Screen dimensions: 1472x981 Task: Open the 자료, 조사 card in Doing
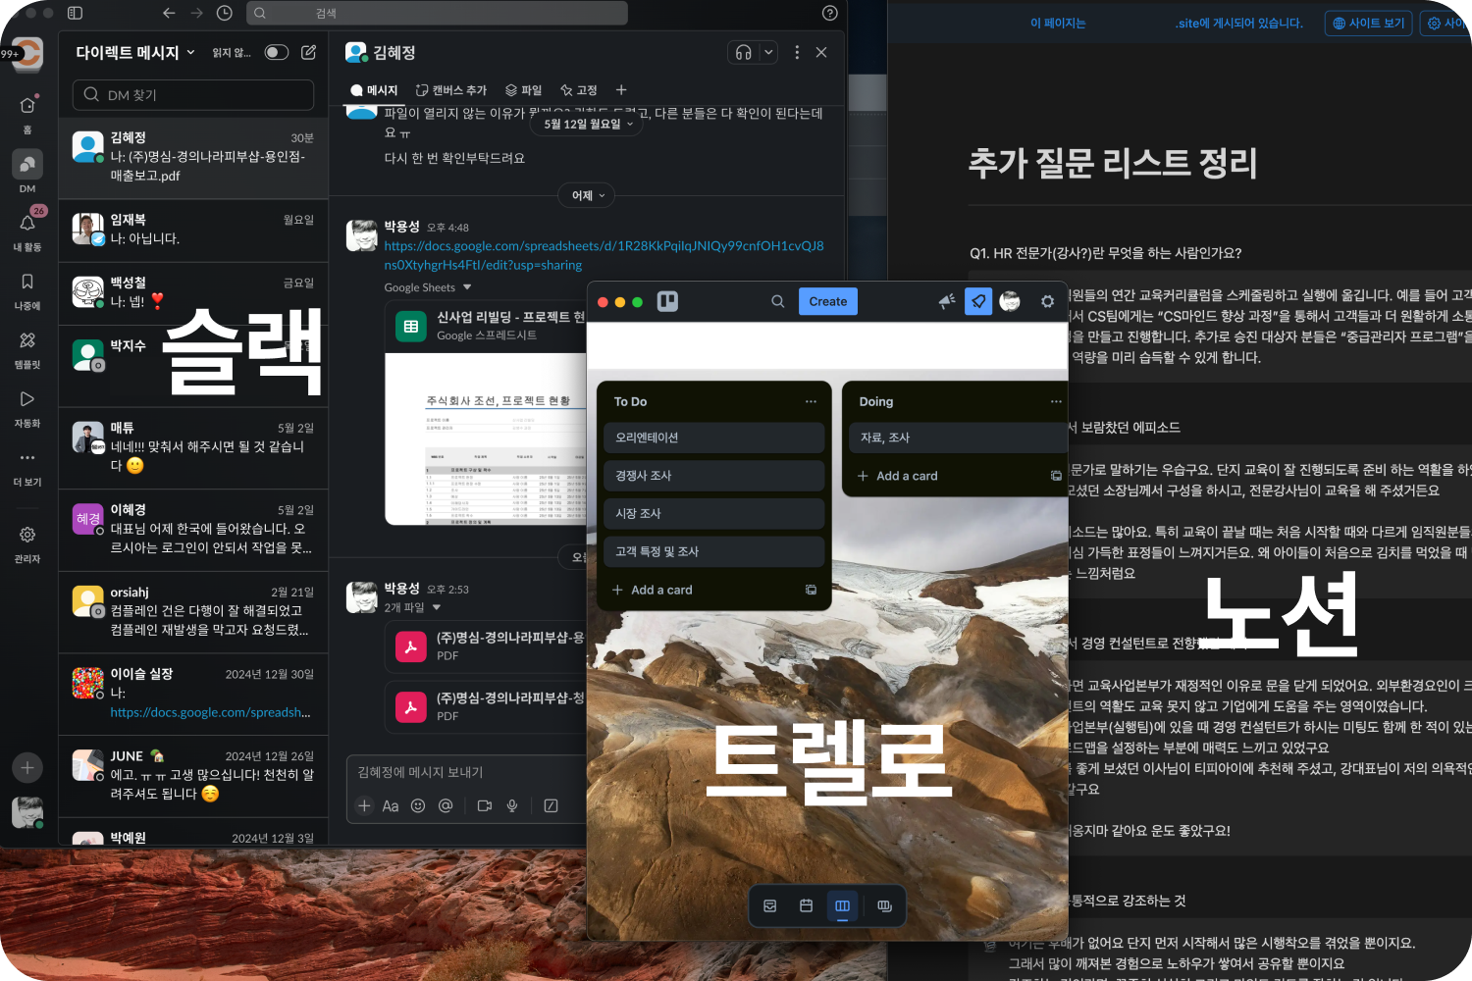point(958,438)
